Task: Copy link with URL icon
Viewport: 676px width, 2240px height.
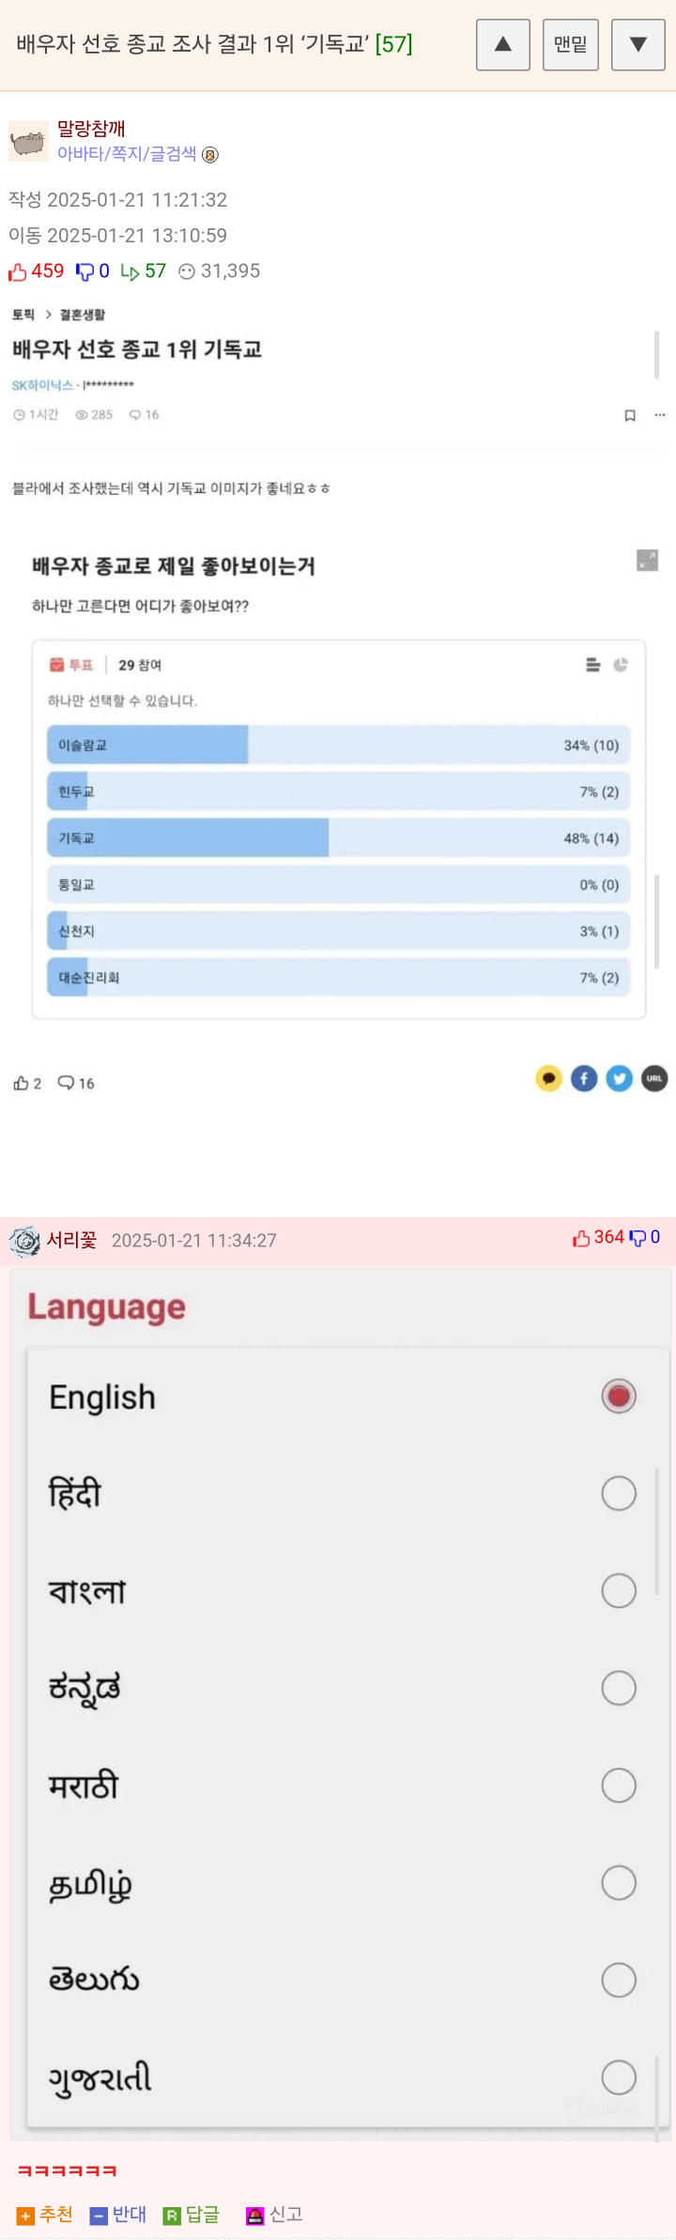Action: coord(654,1079)
